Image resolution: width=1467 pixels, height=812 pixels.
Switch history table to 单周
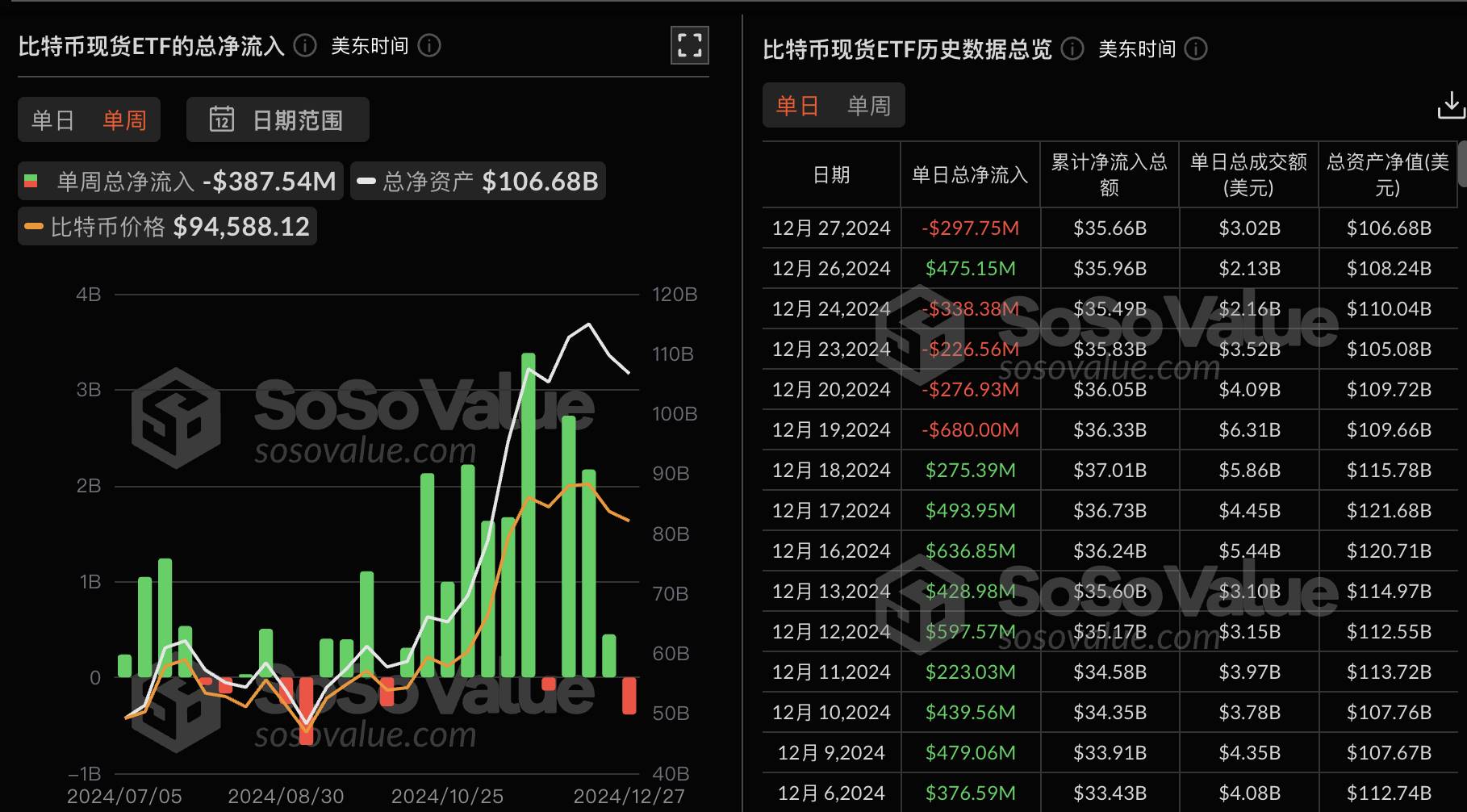coord(868,106)
